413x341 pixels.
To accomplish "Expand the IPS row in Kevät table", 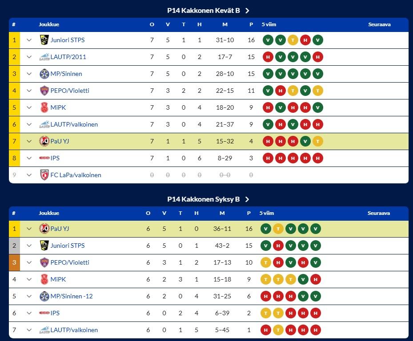I will click(29, 158).
